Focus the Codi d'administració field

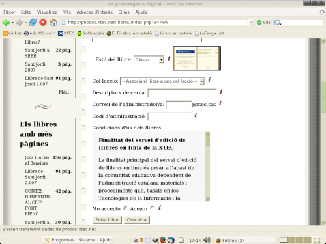coord(170,116)
